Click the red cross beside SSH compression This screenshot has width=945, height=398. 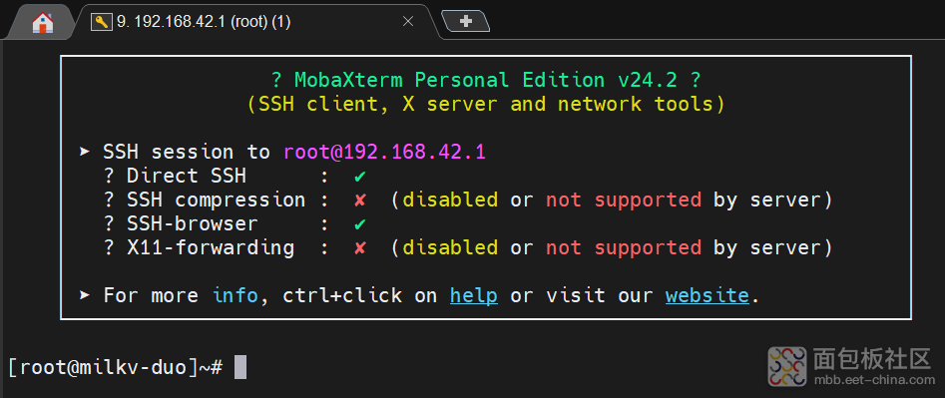point(360,199)
